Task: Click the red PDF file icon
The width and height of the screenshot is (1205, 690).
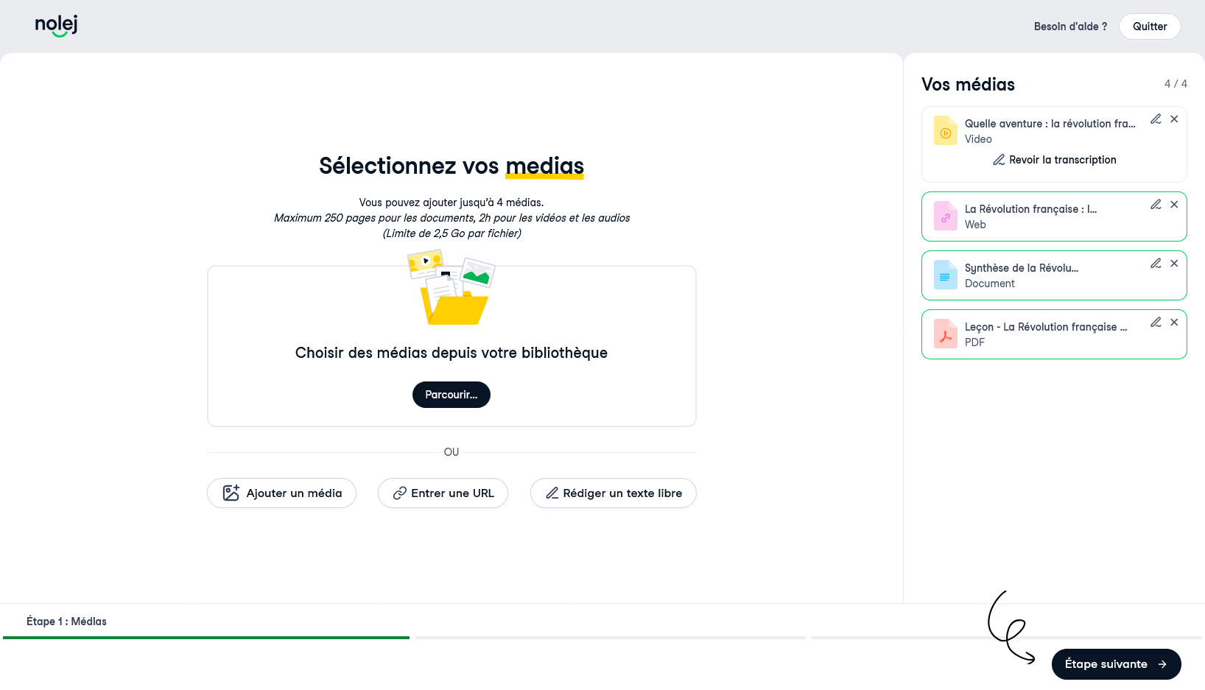Action: click(x=946, y=334)
